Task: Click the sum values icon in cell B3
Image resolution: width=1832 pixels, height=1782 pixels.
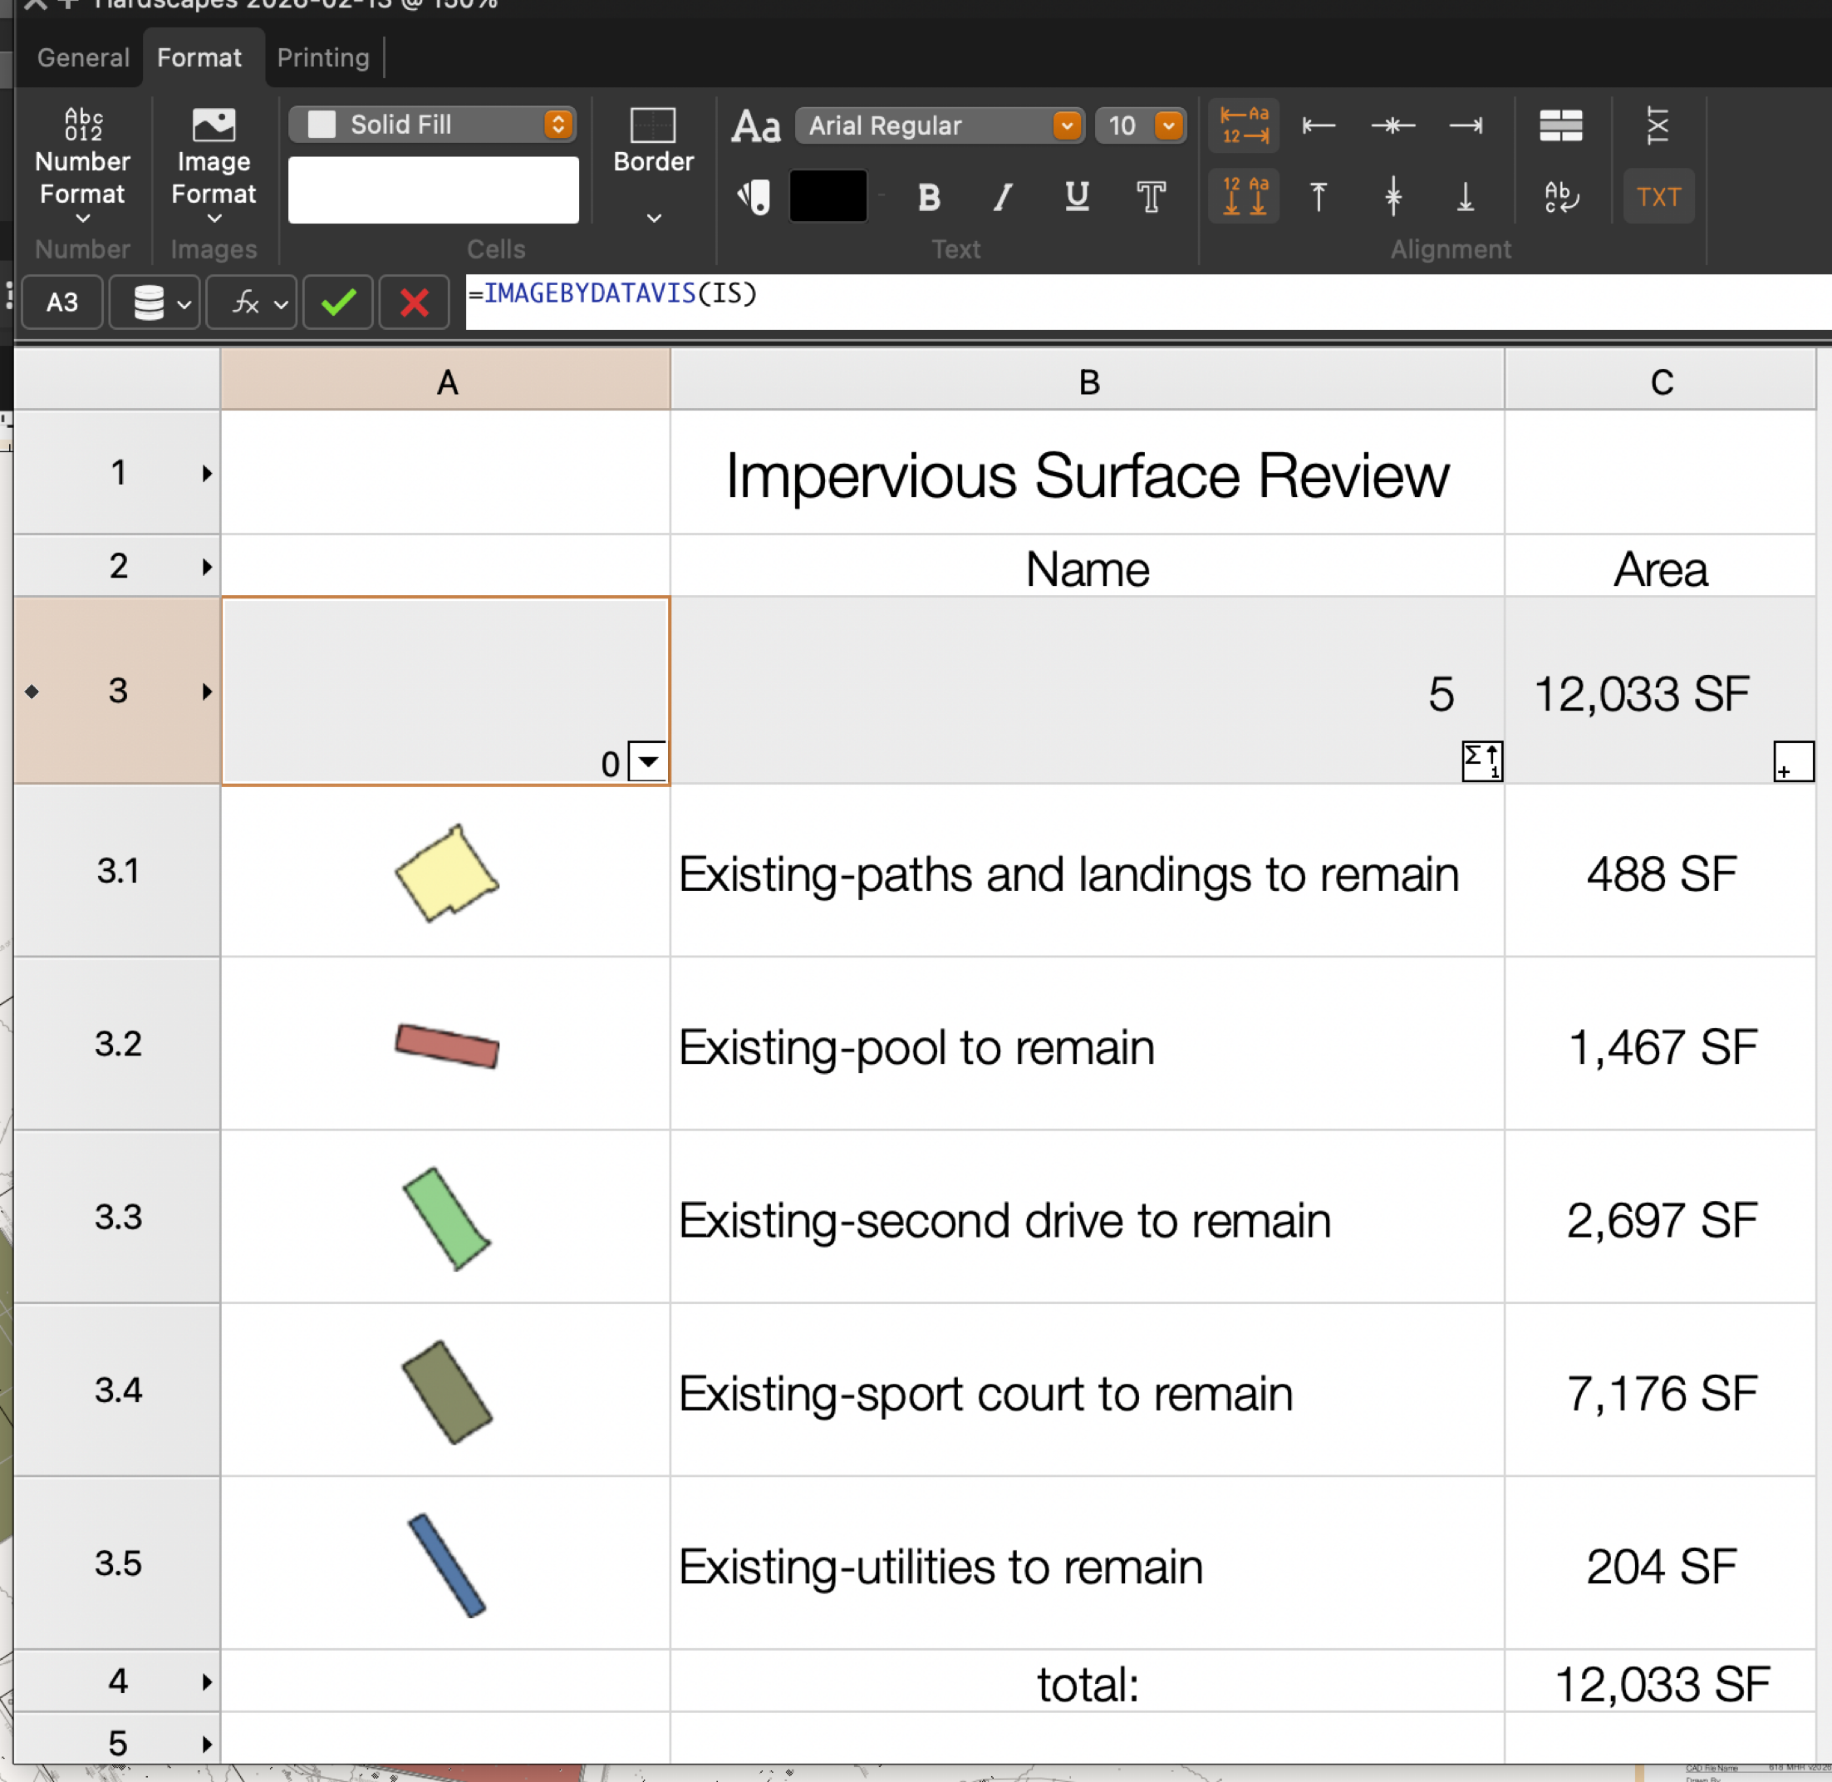Action: [1481, 760]
